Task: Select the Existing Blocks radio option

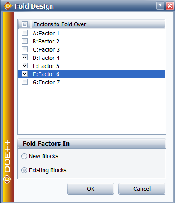Action: point(24,170)
